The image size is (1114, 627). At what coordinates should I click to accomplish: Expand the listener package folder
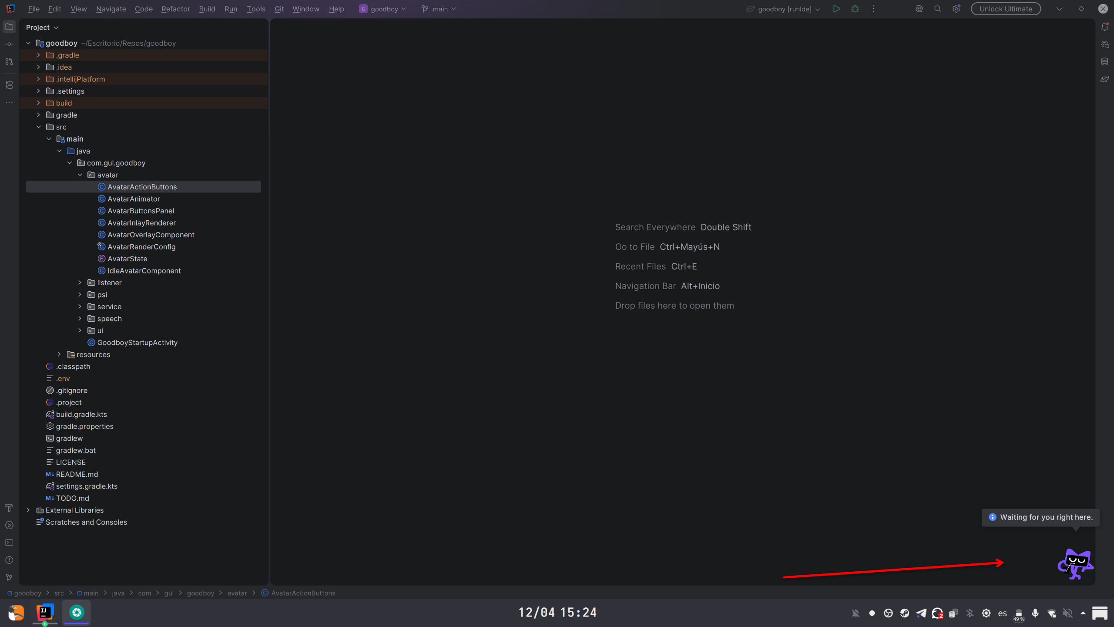point(80,283)
